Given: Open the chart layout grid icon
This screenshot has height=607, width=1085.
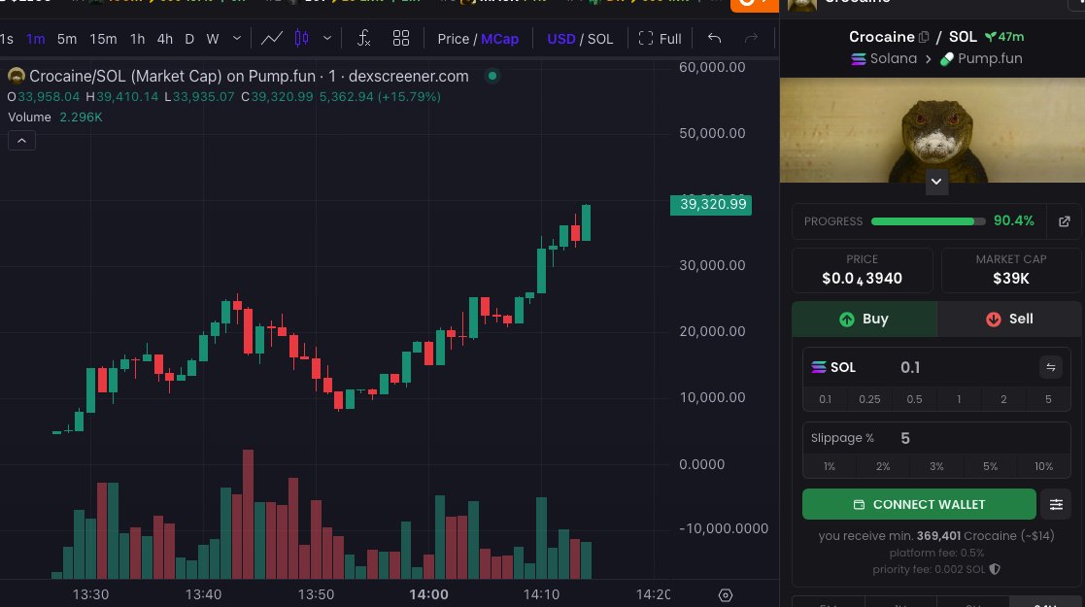Looking at the screenshot, I should click(x=400, y=38).
